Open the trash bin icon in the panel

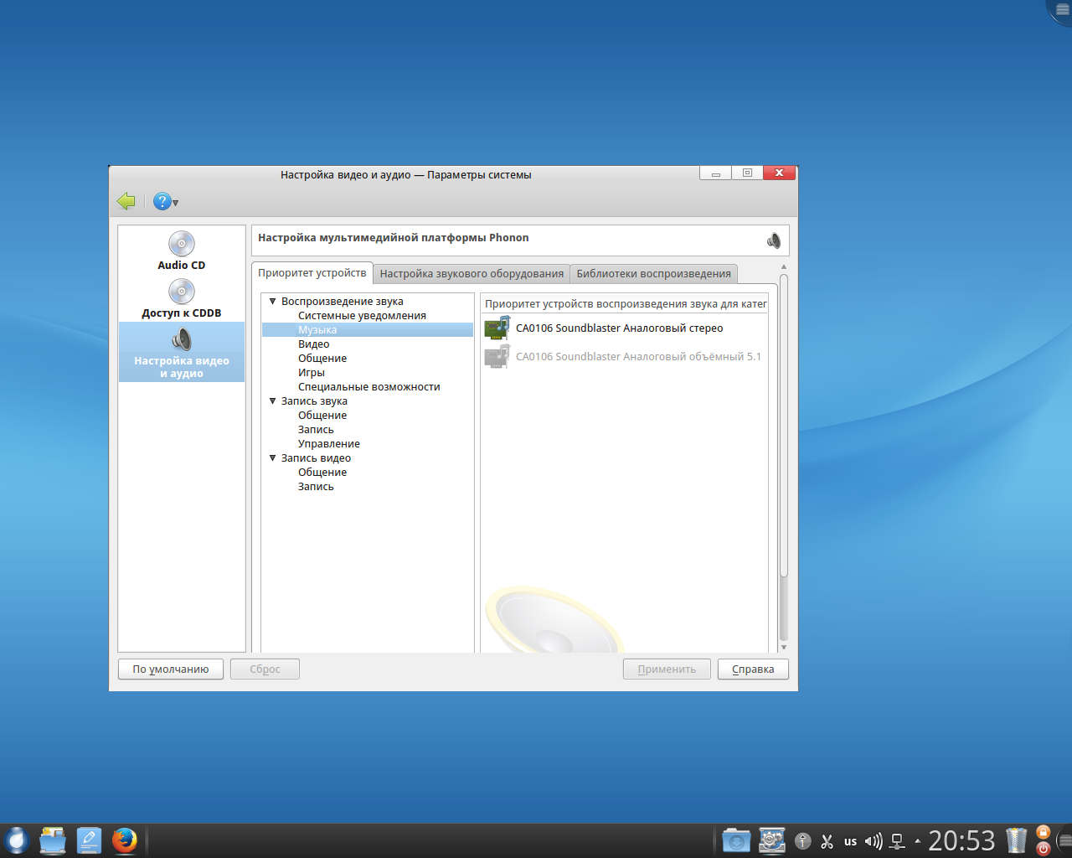click(1016, 840)
